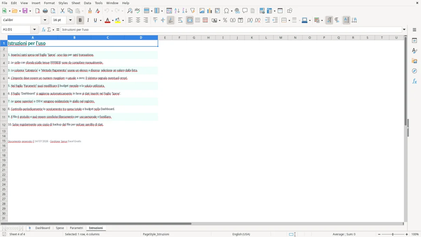The width and height of the screenshot is (421, 237).
Task: Open Borders dropdown arrow
Action: [289, 20]
